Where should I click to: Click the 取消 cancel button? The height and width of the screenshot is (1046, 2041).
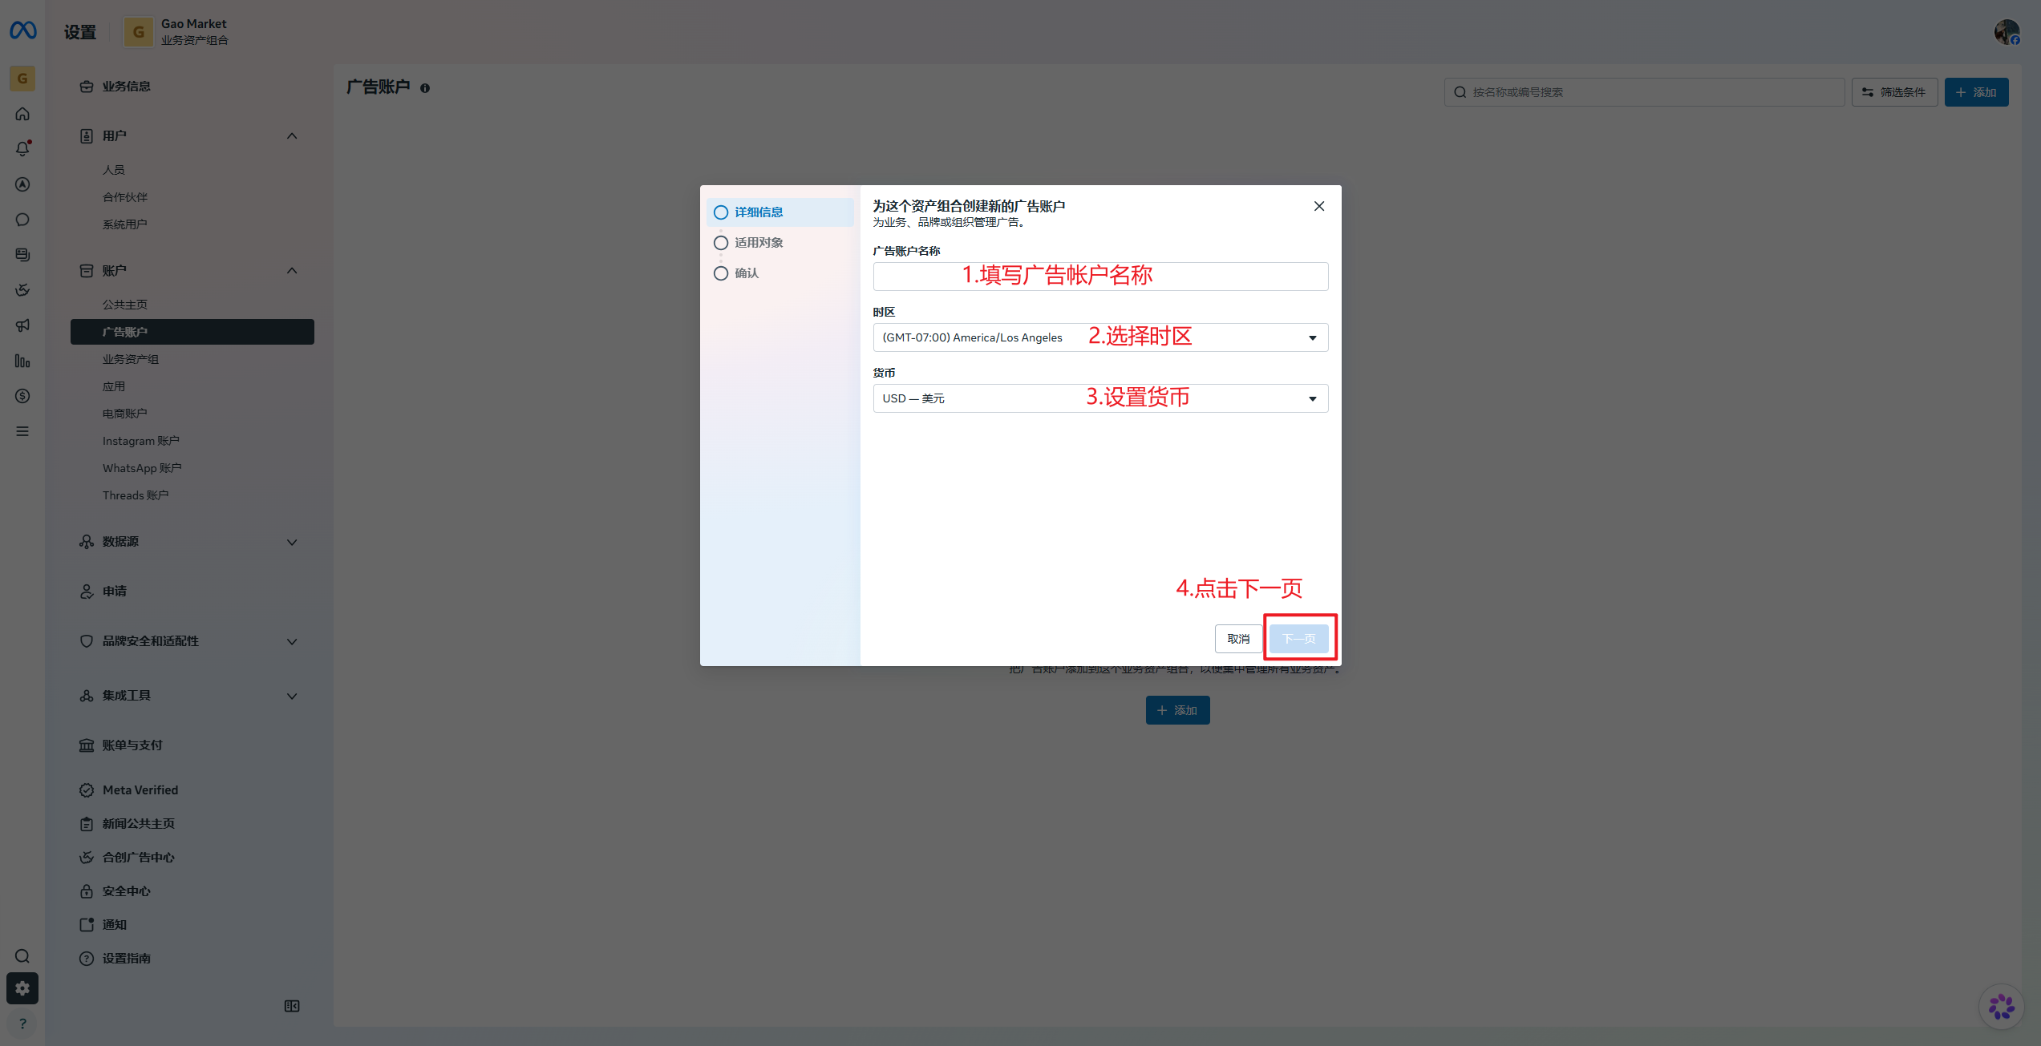(1238, 639)
